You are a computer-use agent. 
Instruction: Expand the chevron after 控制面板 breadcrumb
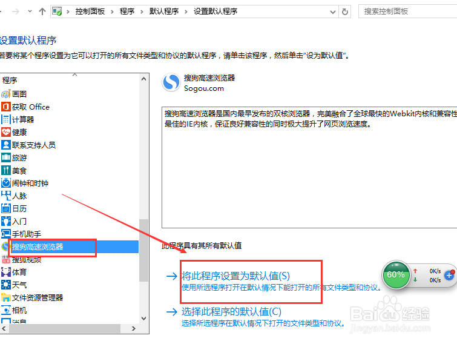click(x=112, y=12)
